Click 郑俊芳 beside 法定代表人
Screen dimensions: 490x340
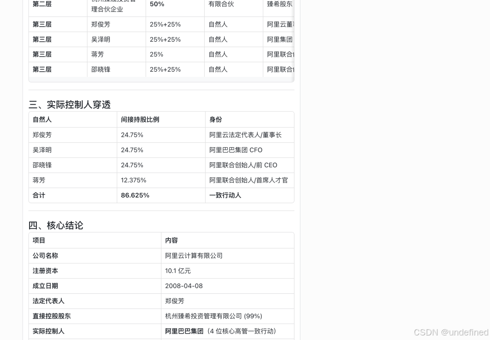(x=174, y=301)
